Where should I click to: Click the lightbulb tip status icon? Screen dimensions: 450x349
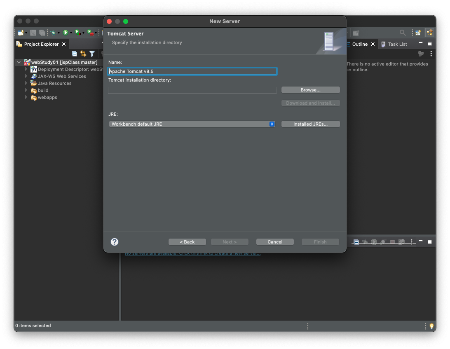tap(431, 326)
